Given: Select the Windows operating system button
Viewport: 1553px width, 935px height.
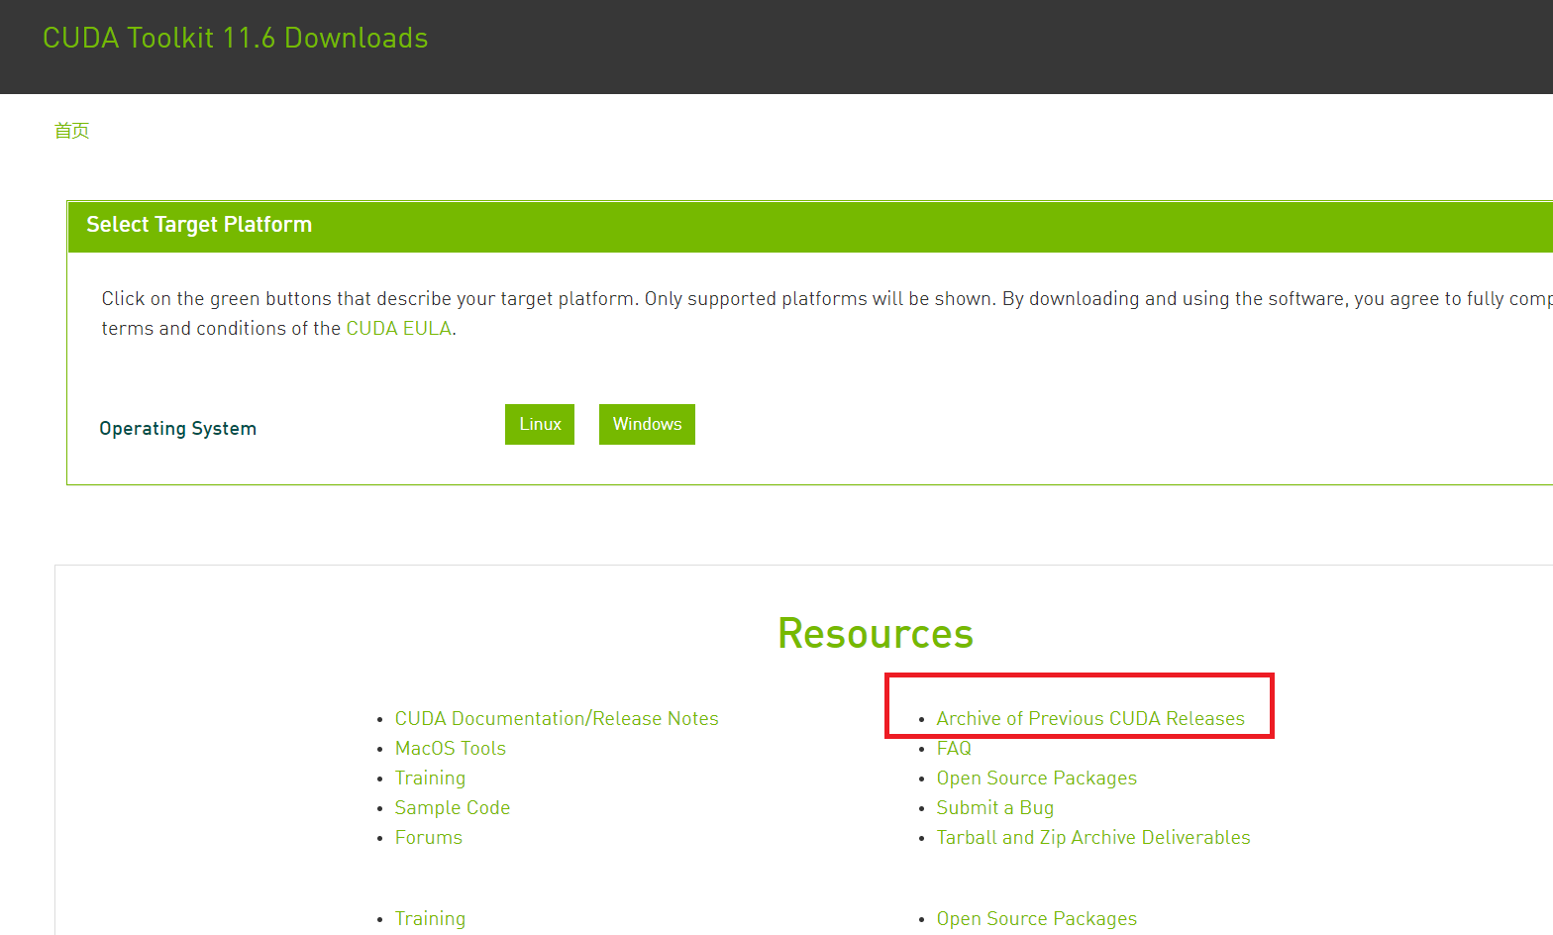Looking at the screenshot, I should click(x=647, y=424).
